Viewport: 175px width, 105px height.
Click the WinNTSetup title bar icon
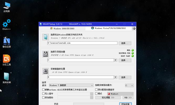(41, 24)
